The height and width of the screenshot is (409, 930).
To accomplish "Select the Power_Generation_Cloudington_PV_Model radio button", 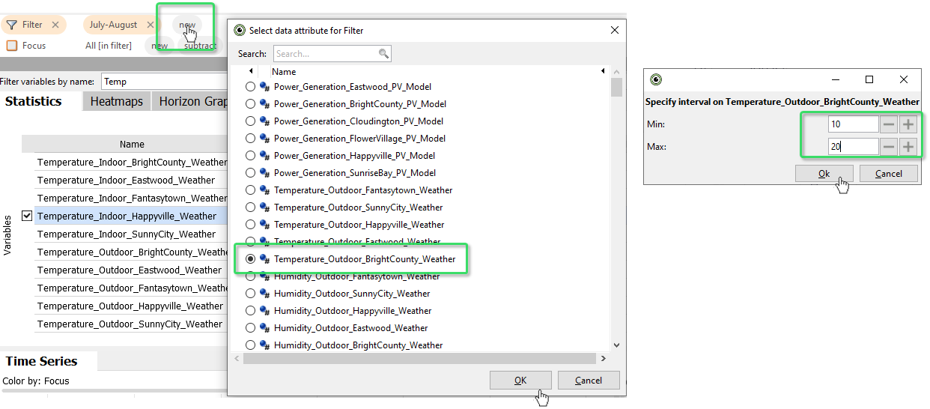I will 250,121.
